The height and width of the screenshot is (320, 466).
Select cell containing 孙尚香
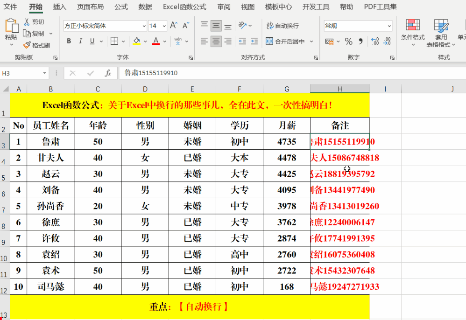tap(50, 206)
